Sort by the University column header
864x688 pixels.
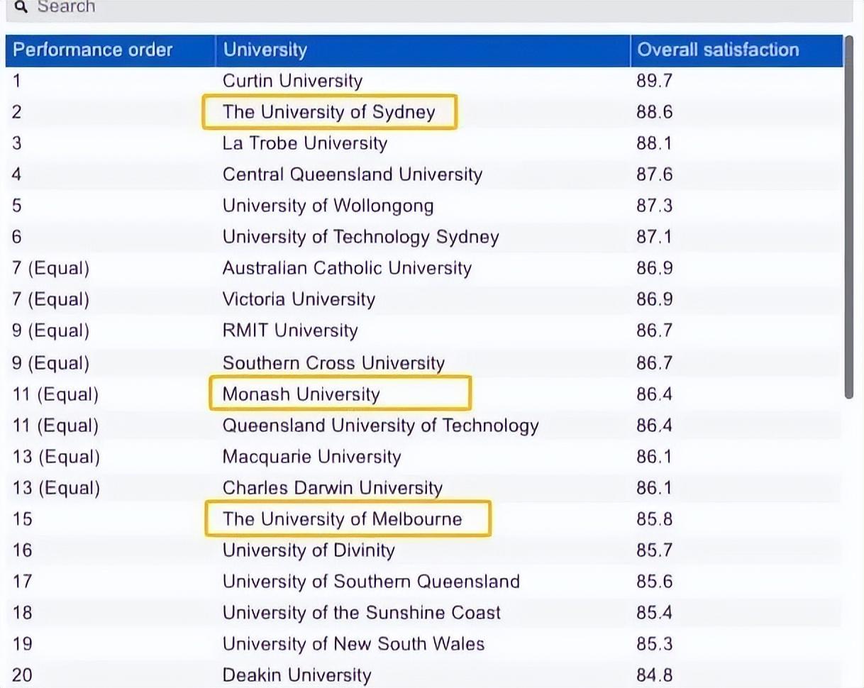(x=423, y=50)
